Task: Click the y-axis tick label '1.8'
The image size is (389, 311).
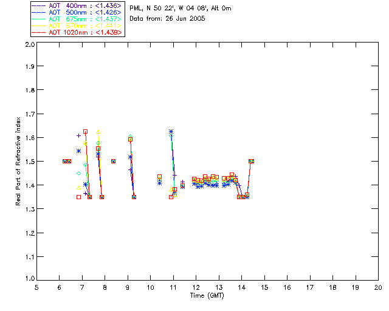Action: [30, 90]
